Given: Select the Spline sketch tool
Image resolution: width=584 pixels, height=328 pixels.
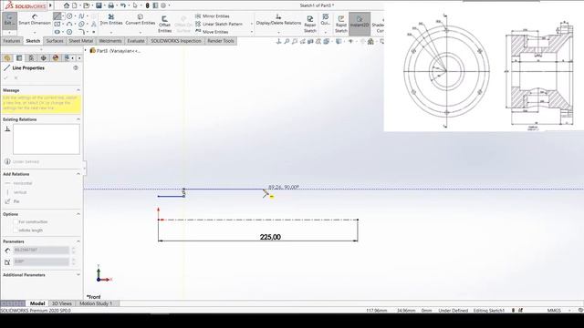Looking at the screenshot, I should point(81,16).
